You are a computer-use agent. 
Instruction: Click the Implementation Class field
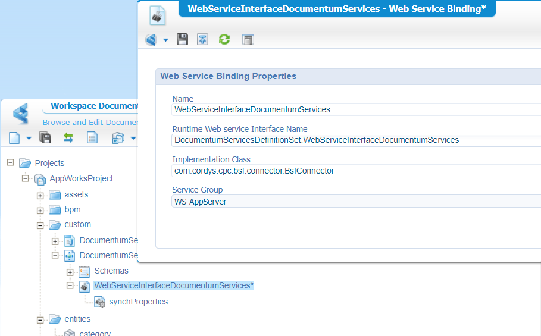pyautogui.click(x=355, y=171)
